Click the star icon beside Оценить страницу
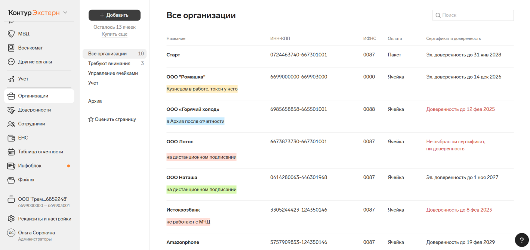530x250 pixels. tap(91, 119)
